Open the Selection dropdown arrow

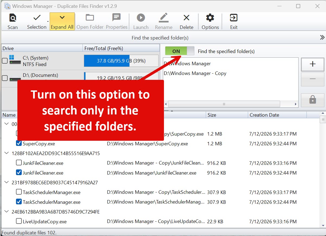tap(48, 21)
